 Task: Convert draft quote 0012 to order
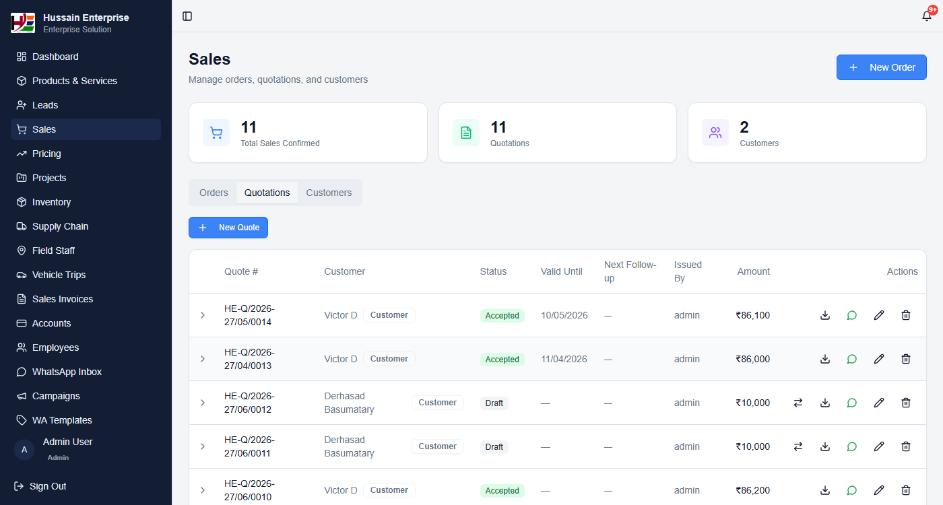(798, 403)
